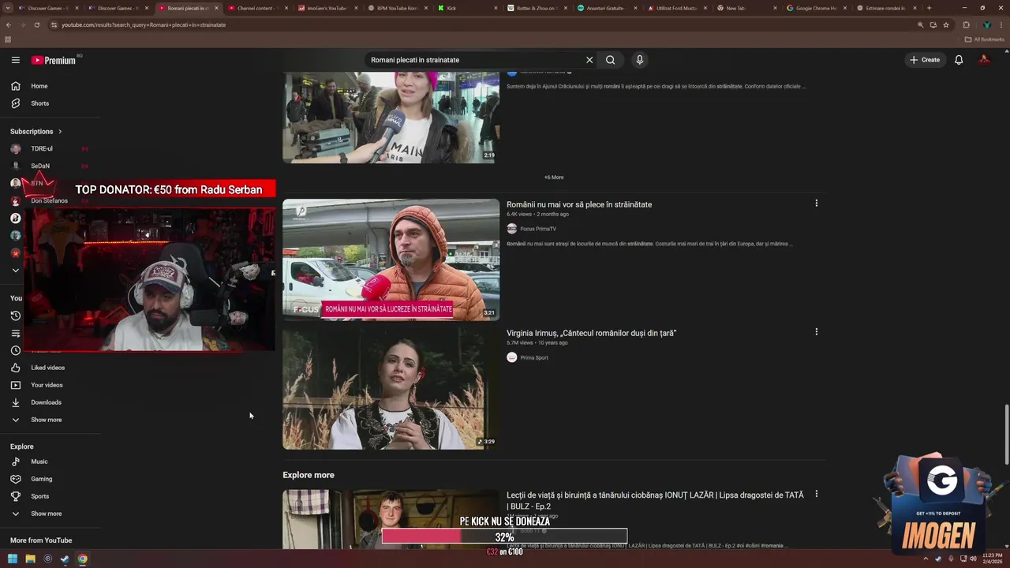1010x568 pixels.
Task: Open options for Virginia Irimuș video
Action: (x=816, y=332)
